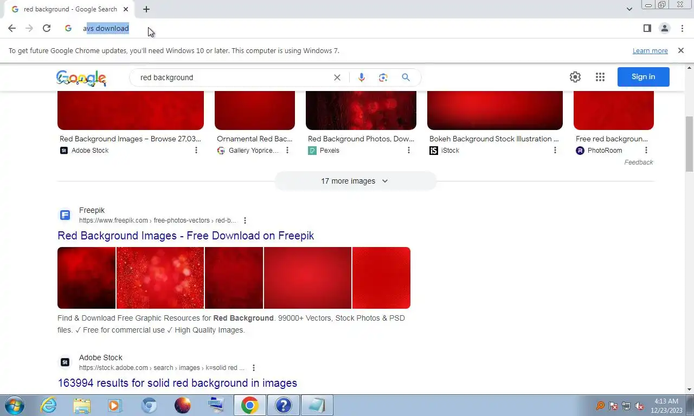The image size is (694, 416).
Task: Click the active Chrome taskbar button
Action: click(250, 405)
